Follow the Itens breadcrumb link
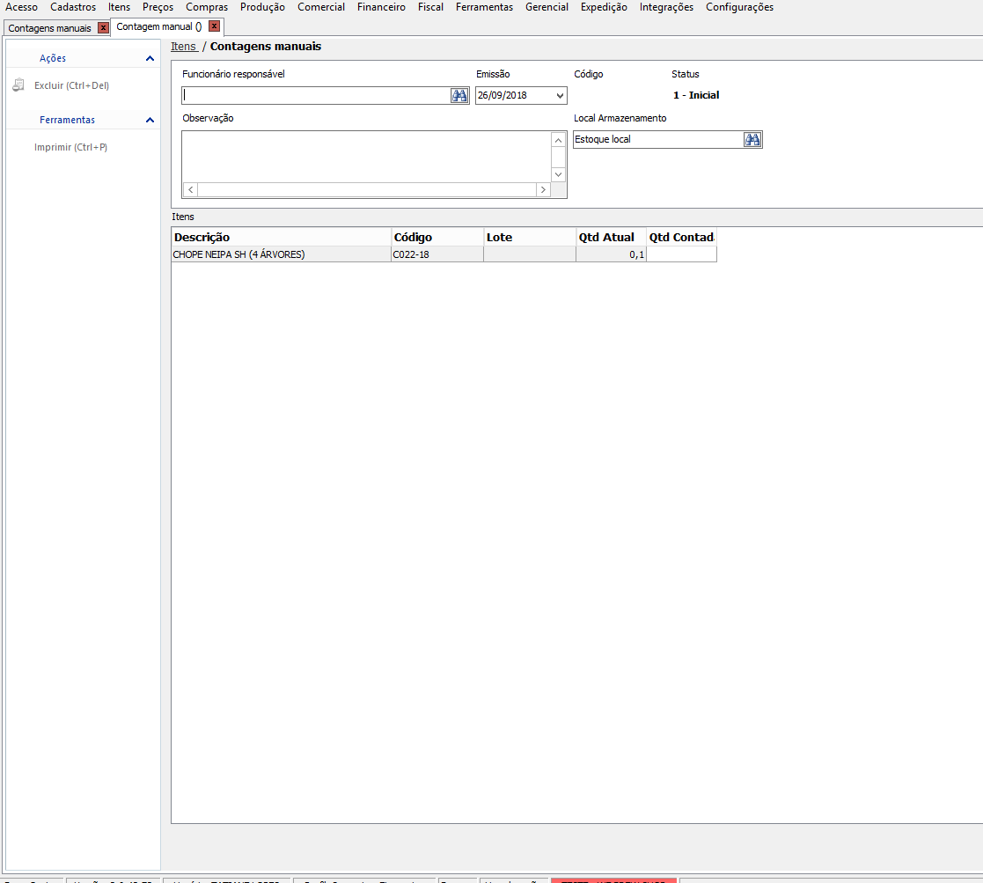This screenshot has width=983, height=883. 183,47
